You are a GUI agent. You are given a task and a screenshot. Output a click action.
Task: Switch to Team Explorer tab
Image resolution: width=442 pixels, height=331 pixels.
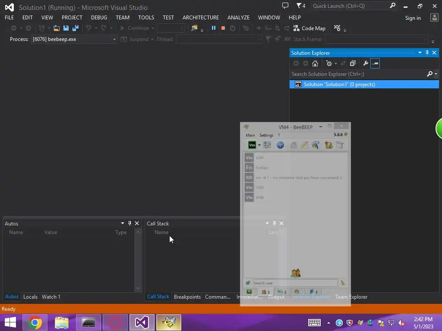351,297
